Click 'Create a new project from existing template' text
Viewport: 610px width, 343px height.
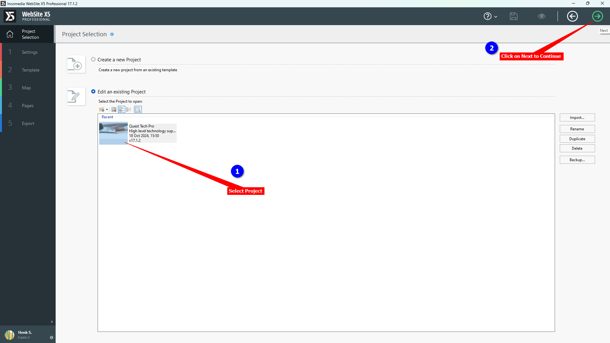pyautogui.click(x=138, y=70)
